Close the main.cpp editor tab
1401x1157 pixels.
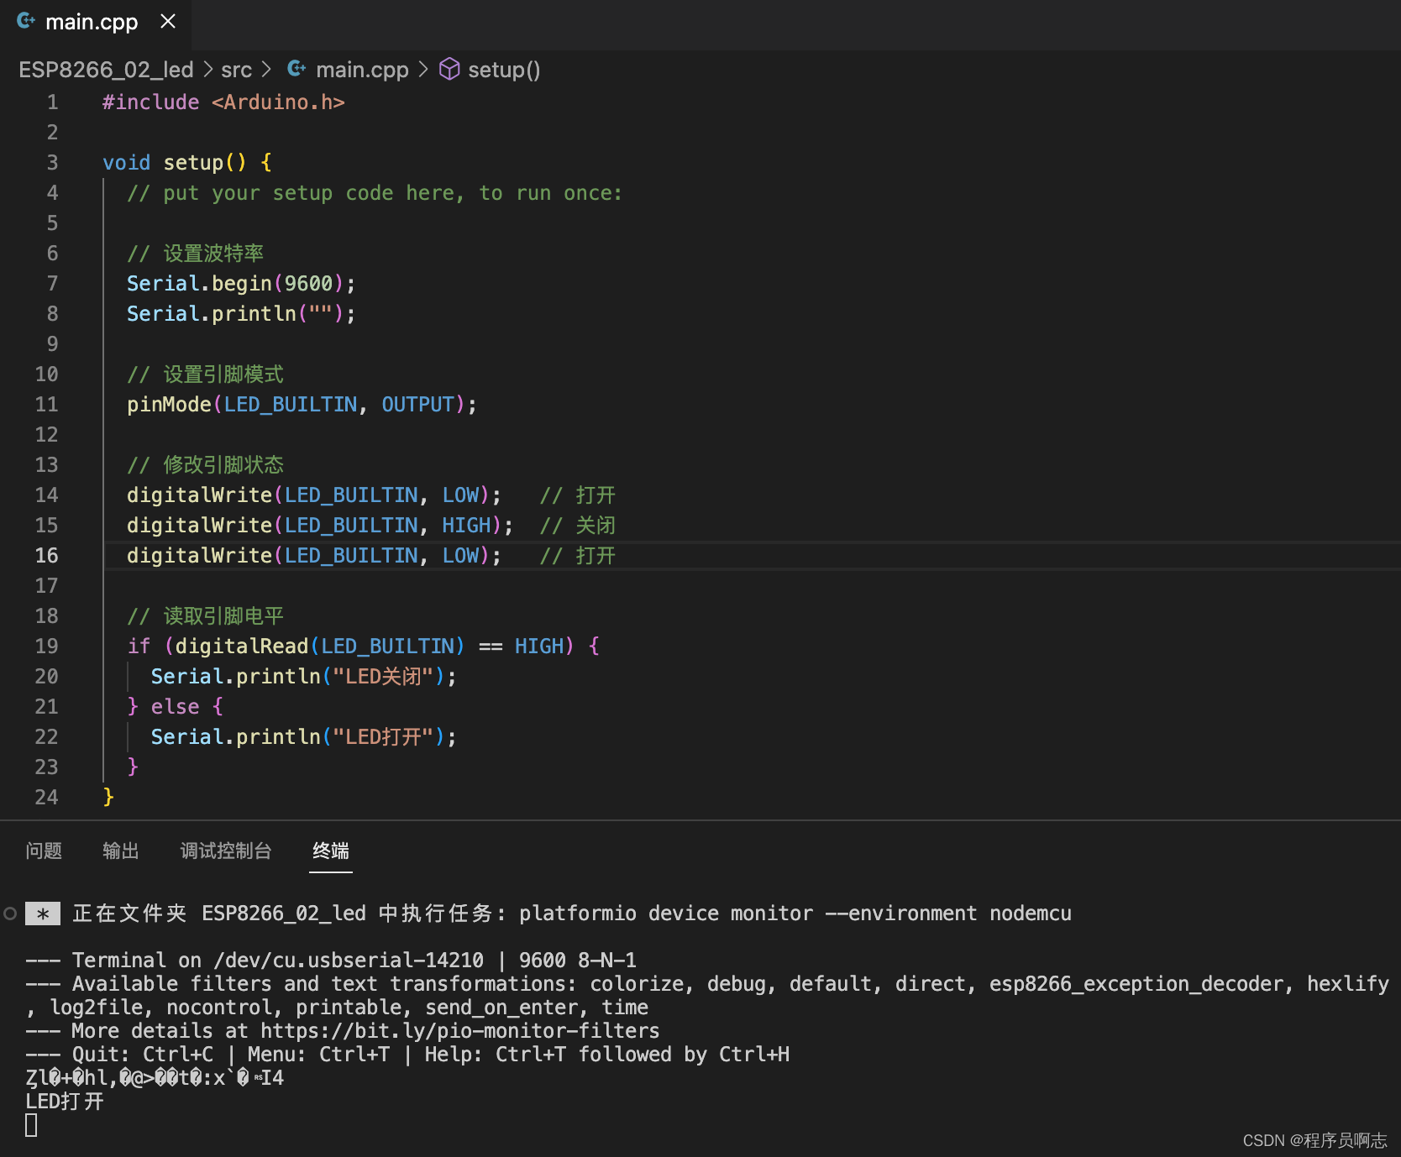[x=168, y=22]
